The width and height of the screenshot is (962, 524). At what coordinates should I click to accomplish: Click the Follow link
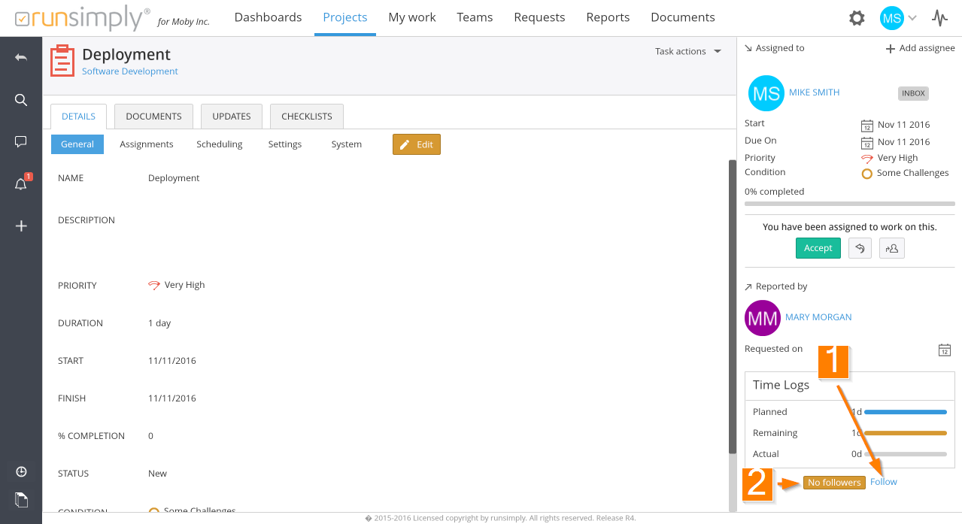pos(883,482)
